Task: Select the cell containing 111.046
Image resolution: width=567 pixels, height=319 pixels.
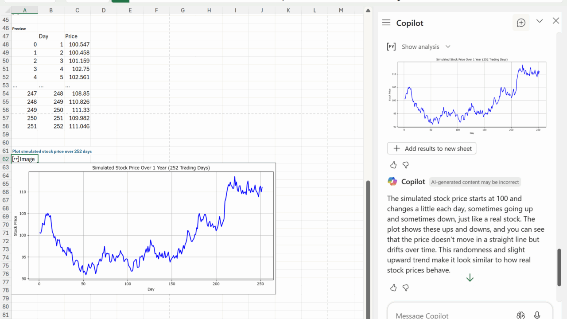Action: tap(77, 126)
